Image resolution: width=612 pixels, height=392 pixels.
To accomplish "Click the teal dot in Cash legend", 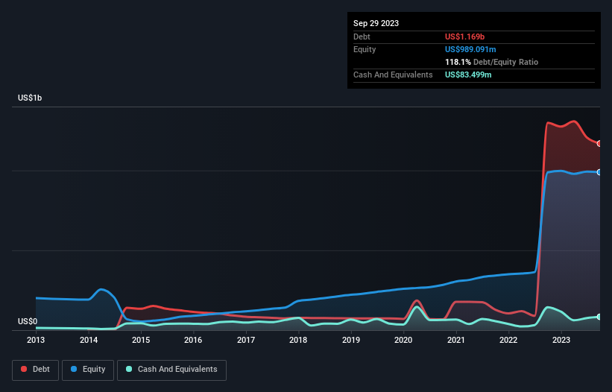I will pos(129,369).
